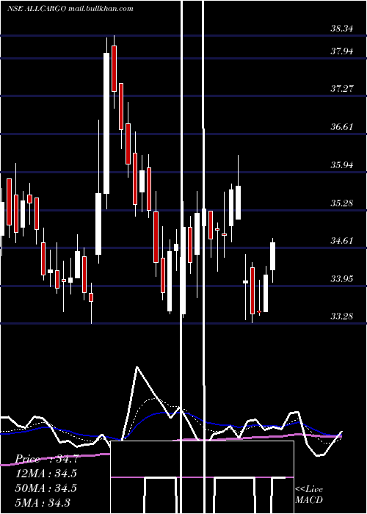Viewport: 367px width, 514px height.
Task: Click the 33.95 price level label
Action: [x=342, y=279]
